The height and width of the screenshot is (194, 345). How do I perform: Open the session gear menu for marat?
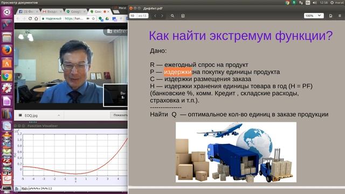point(337,3)
